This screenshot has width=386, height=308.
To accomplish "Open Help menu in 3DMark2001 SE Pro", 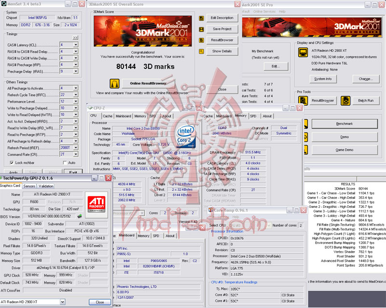I will (282, 11).
